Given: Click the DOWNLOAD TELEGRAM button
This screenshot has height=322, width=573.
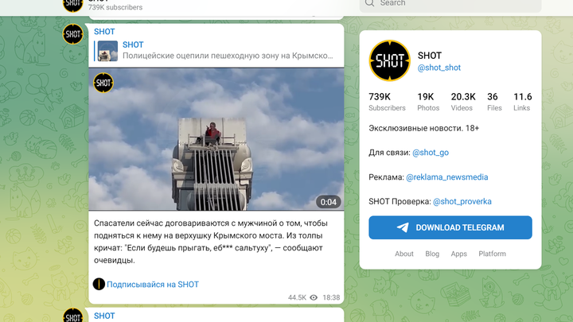Looking at the screenshot, I should pos(450,227).
